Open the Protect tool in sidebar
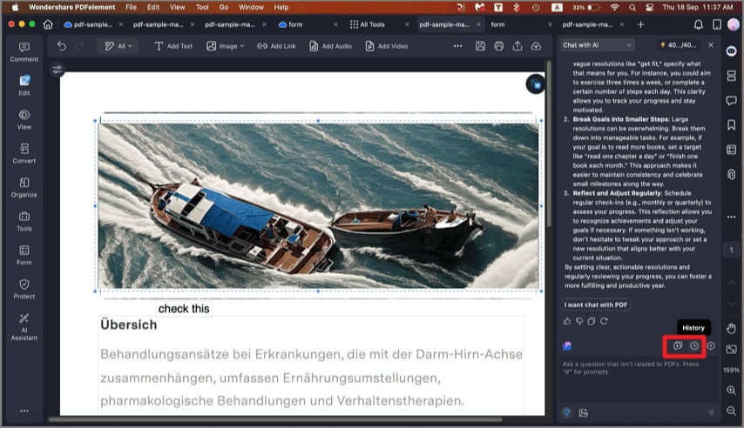The image size is (744, 428). coord(24,289)
